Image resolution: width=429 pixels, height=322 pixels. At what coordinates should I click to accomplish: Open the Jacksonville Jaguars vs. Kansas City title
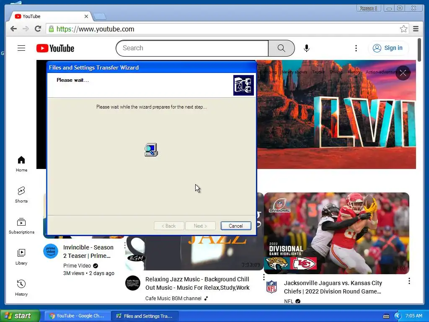pyautogui.click(x=333, y=287)
